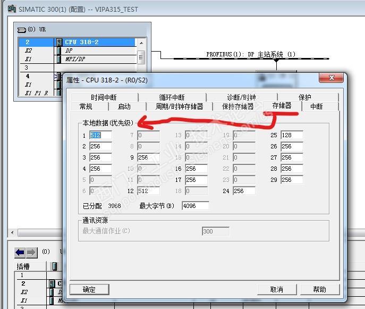Select the MPI/DP interface row icon
Image resolution: width=365 pixels, height=309 pixels.
pyautogui.click(x=59, y=59)
